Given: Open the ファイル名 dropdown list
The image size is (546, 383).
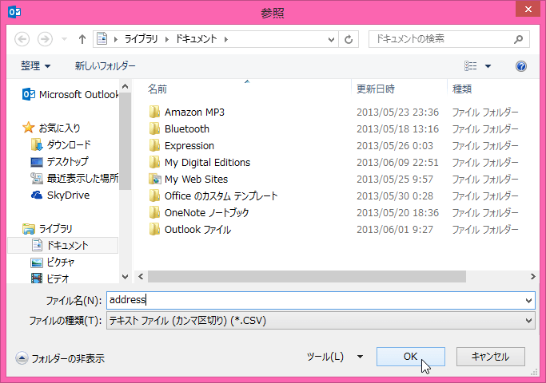Looking at the screenshot, I should [x=529, y=300].
